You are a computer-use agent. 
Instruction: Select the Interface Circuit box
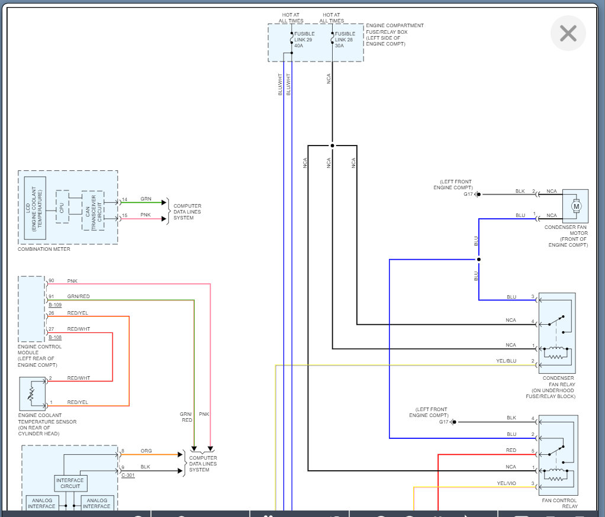point(70,483)
